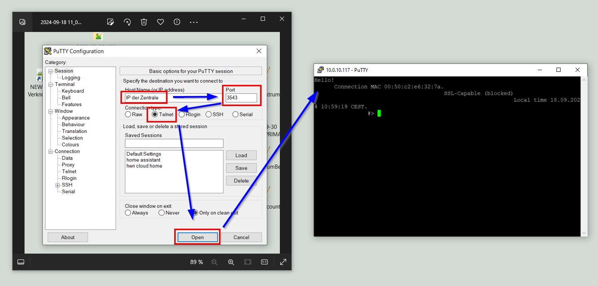Choose the Raw connection type
Viewport: 598px width, 286px height.
128,115
